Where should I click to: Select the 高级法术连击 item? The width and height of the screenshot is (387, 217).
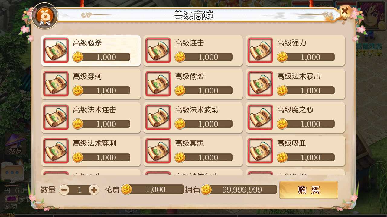[91, 118]
